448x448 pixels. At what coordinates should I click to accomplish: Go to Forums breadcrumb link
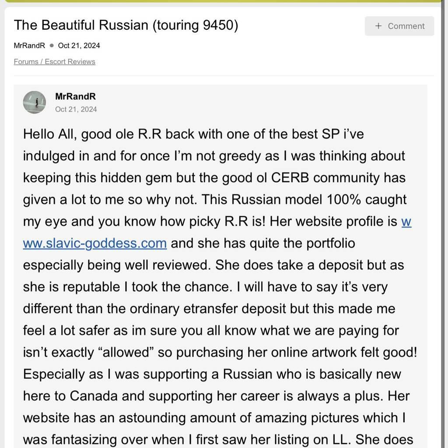click(x=26, y=62)
